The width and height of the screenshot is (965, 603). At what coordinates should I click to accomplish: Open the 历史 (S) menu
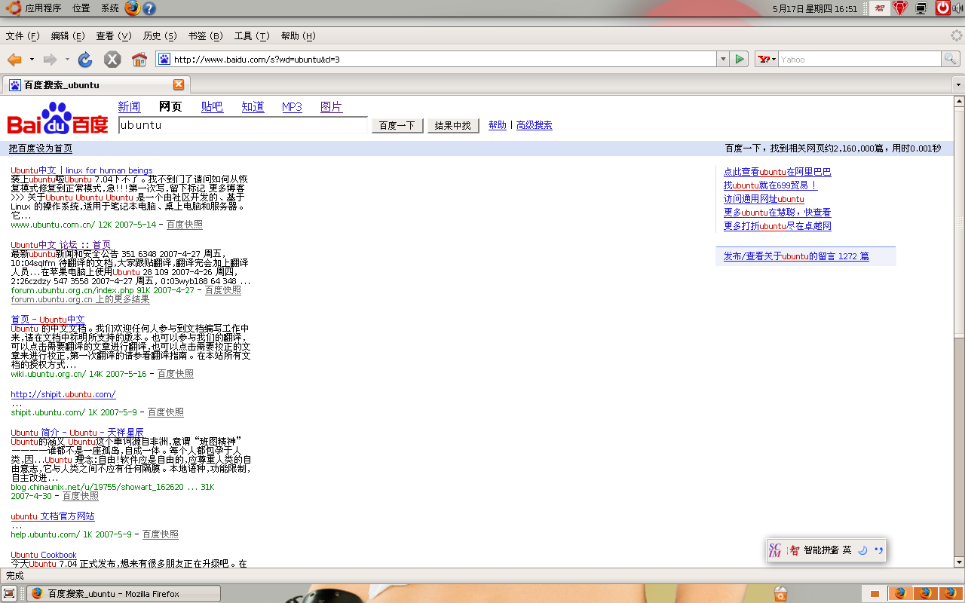click(x=160, y=36)
